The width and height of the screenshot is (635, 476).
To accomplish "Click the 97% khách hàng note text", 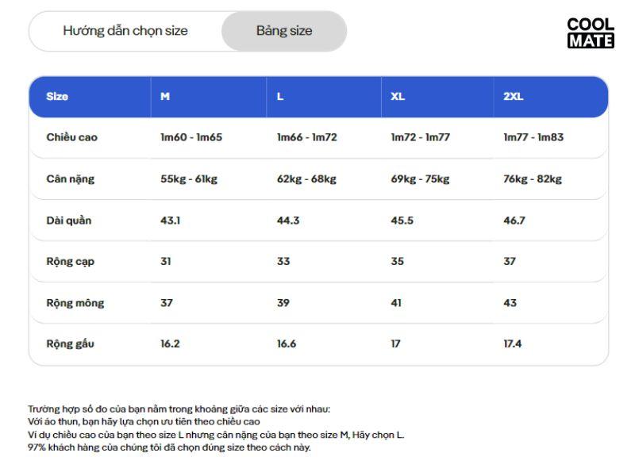I will (169, 447).
